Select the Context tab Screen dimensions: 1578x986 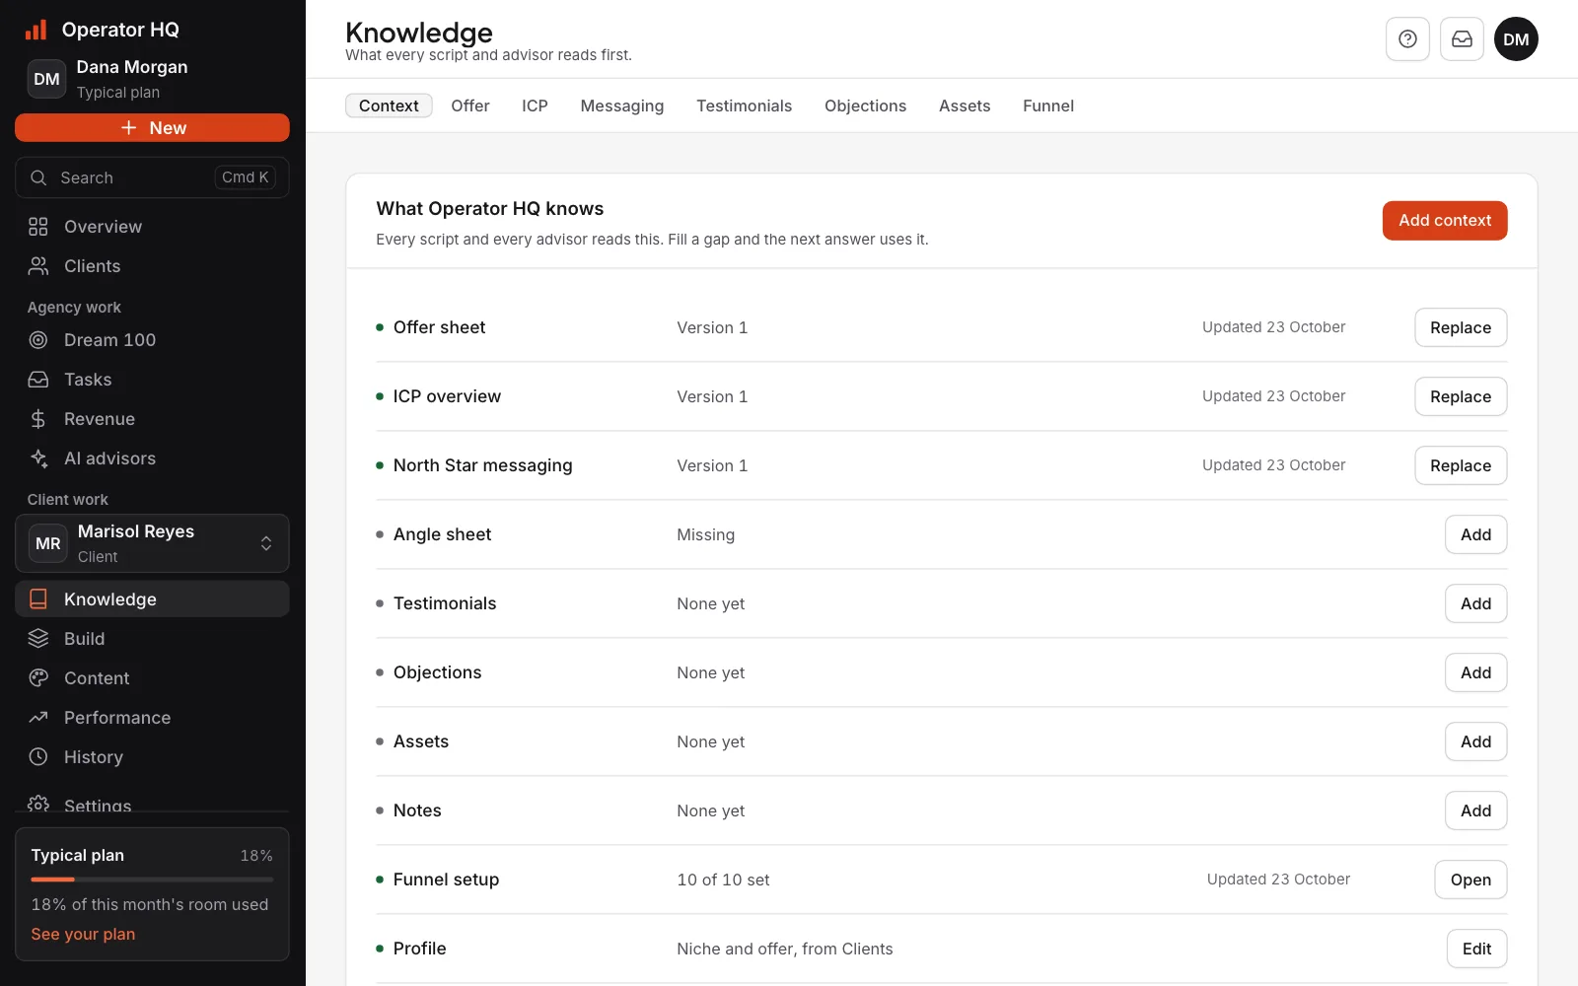point(389,106)
